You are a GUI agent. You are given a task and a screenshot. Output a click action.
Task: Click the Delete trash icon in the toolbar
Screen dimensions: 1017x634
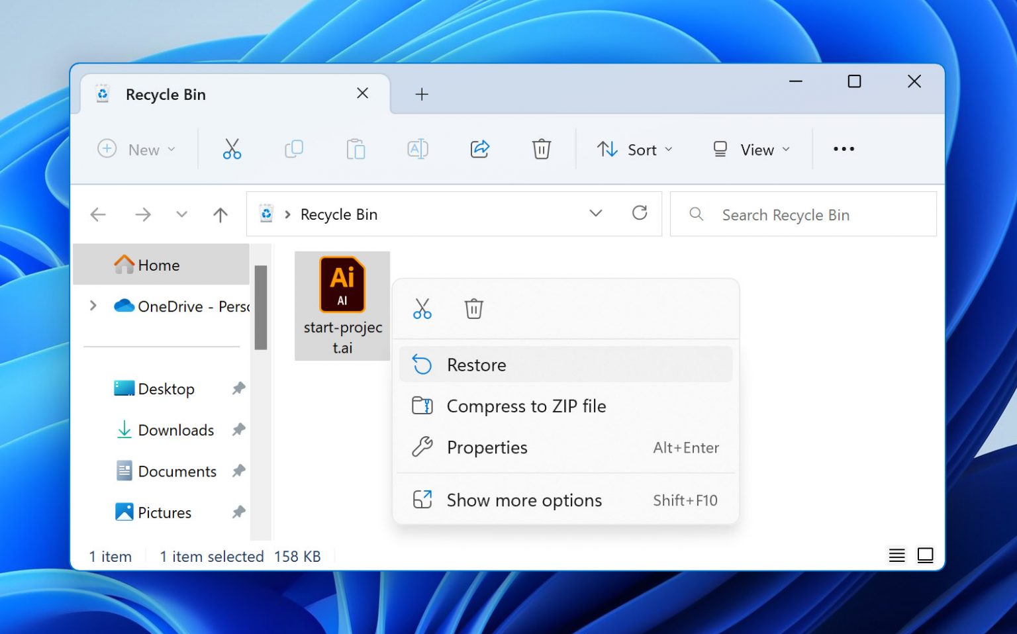(541, 149)
